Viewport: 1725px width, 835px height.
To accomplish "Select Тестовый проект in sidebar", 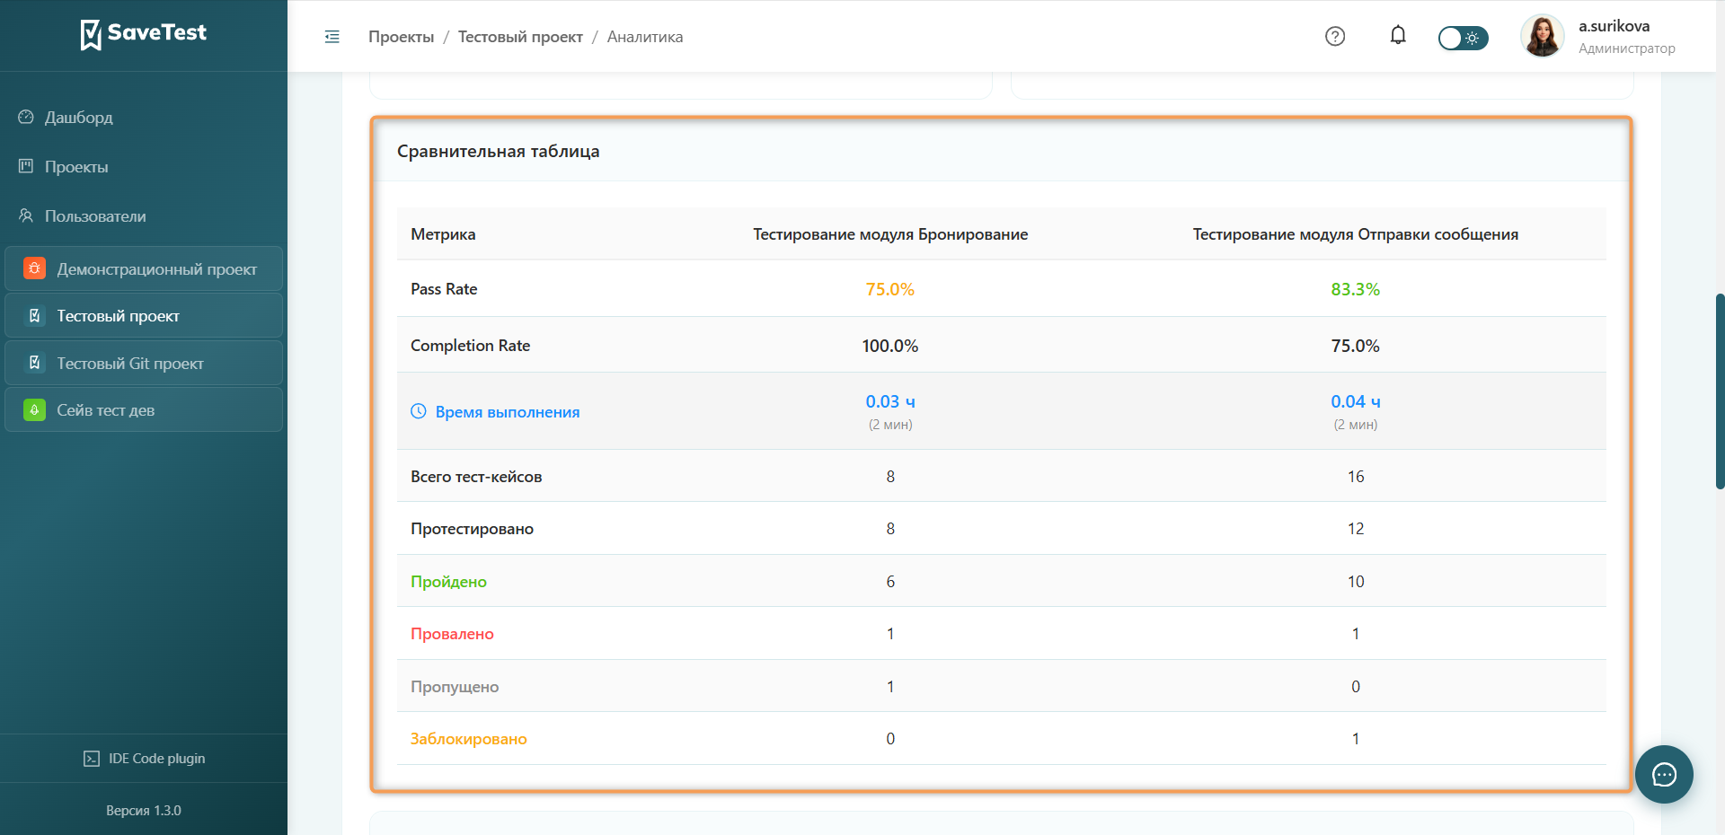I will point(144,316).
